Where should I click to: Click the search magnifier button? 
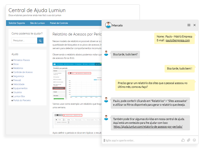[x=40, y=41]
